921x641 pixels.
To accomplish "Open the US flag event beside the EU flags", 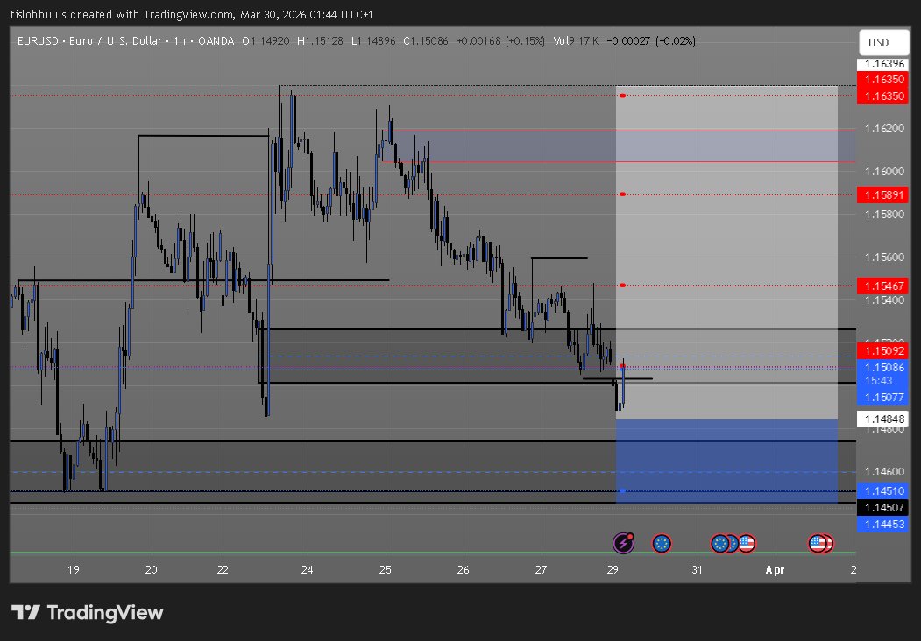I will [747, 544].
